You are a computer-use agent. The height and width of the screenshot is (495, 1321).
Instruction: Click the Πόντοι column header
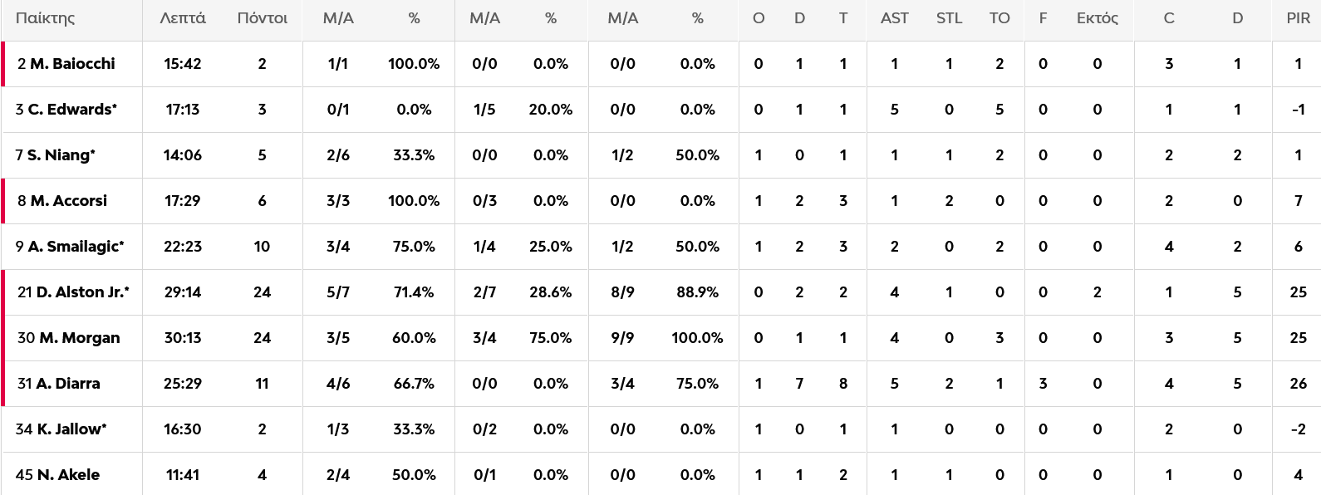pos(263,18)
